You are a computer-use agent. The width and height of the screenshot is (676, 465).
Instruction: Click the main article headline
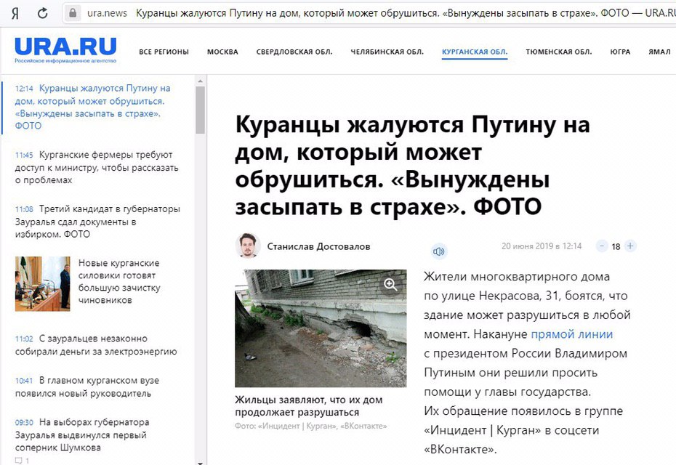(x=413, y=166)
